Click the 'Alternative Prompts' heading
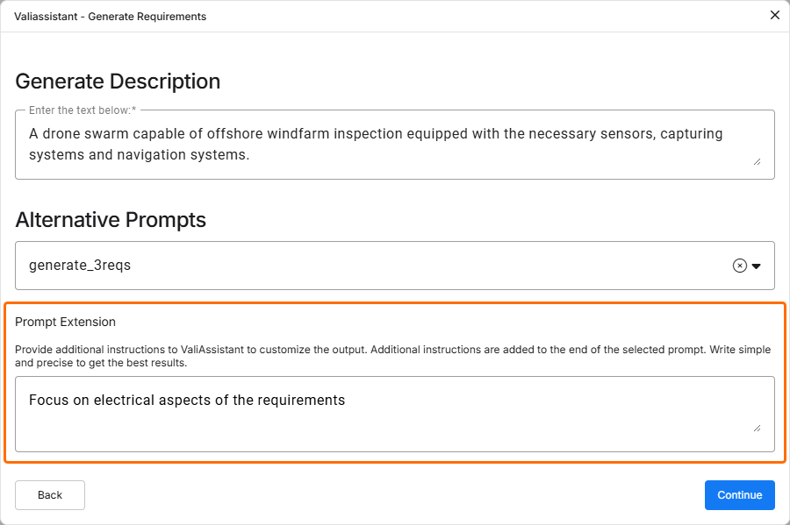Image resolution: width=790 pixels, height=525 pixels. tap(111, 219)
